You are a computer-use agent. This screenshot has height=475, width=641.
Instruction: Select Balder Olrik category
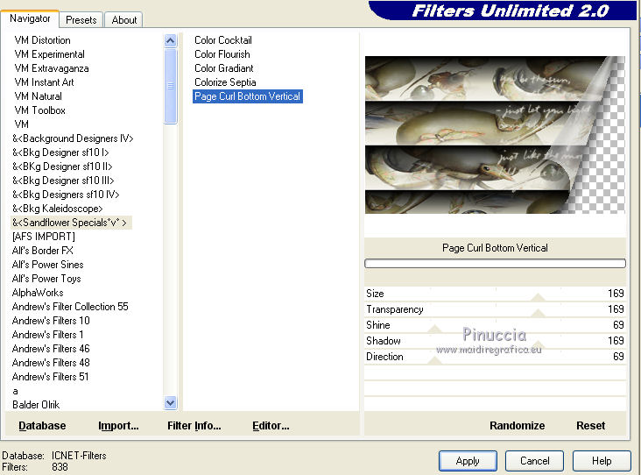[36, 405]
